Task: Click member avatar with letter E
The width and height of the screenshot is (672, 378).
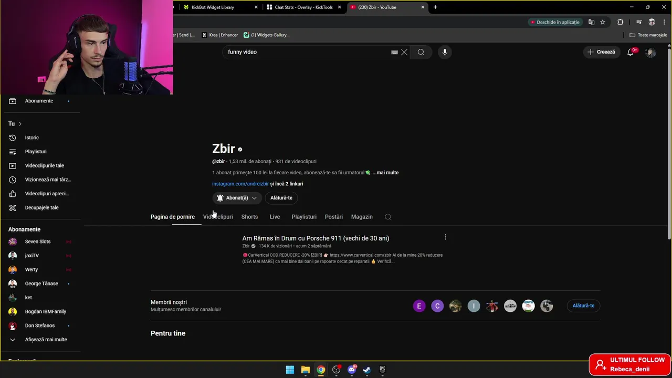Action: tap(419, 306)
